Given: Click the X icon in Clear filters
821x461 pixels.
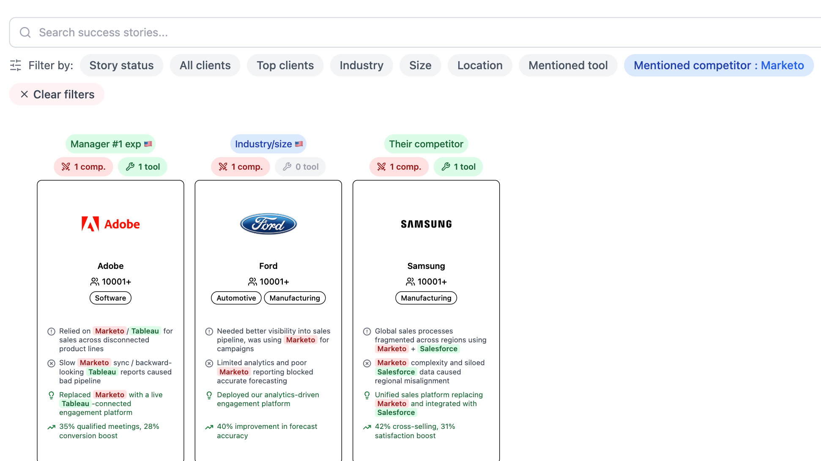Looking at the screenshot, I should click(25, 94).
